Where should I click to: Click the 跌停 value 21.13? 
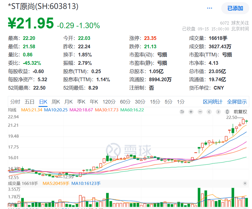click(x=150, y=47)
